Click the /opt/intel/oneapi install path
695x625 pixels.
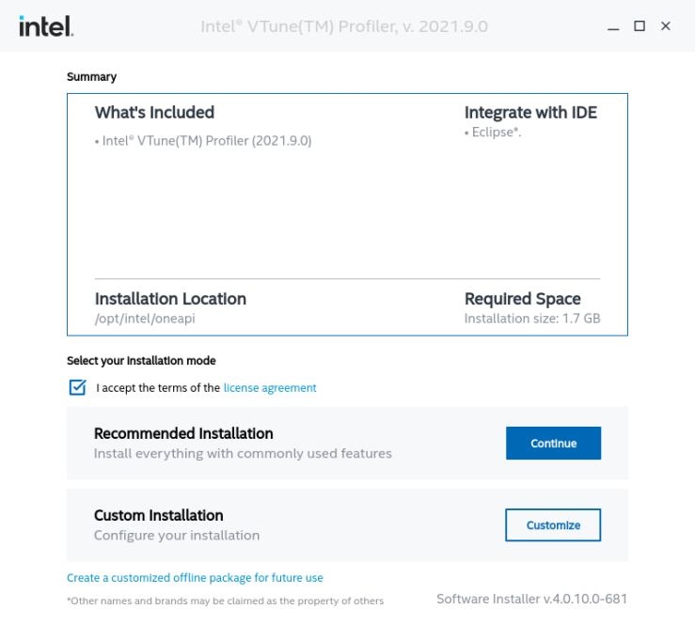tap(145, 319)
